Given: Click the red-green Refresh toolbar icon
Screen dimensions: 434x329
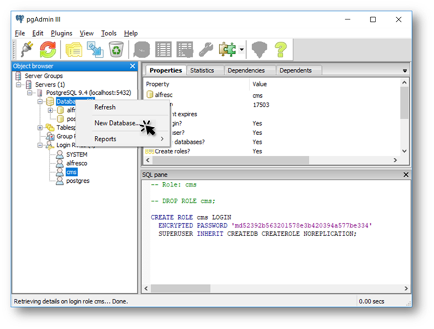Looking at the screenshot, I should [48, 49].
